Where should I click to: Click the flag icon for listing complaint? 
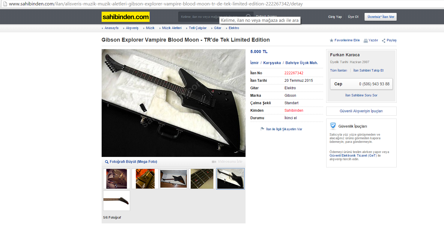(263, 129)
